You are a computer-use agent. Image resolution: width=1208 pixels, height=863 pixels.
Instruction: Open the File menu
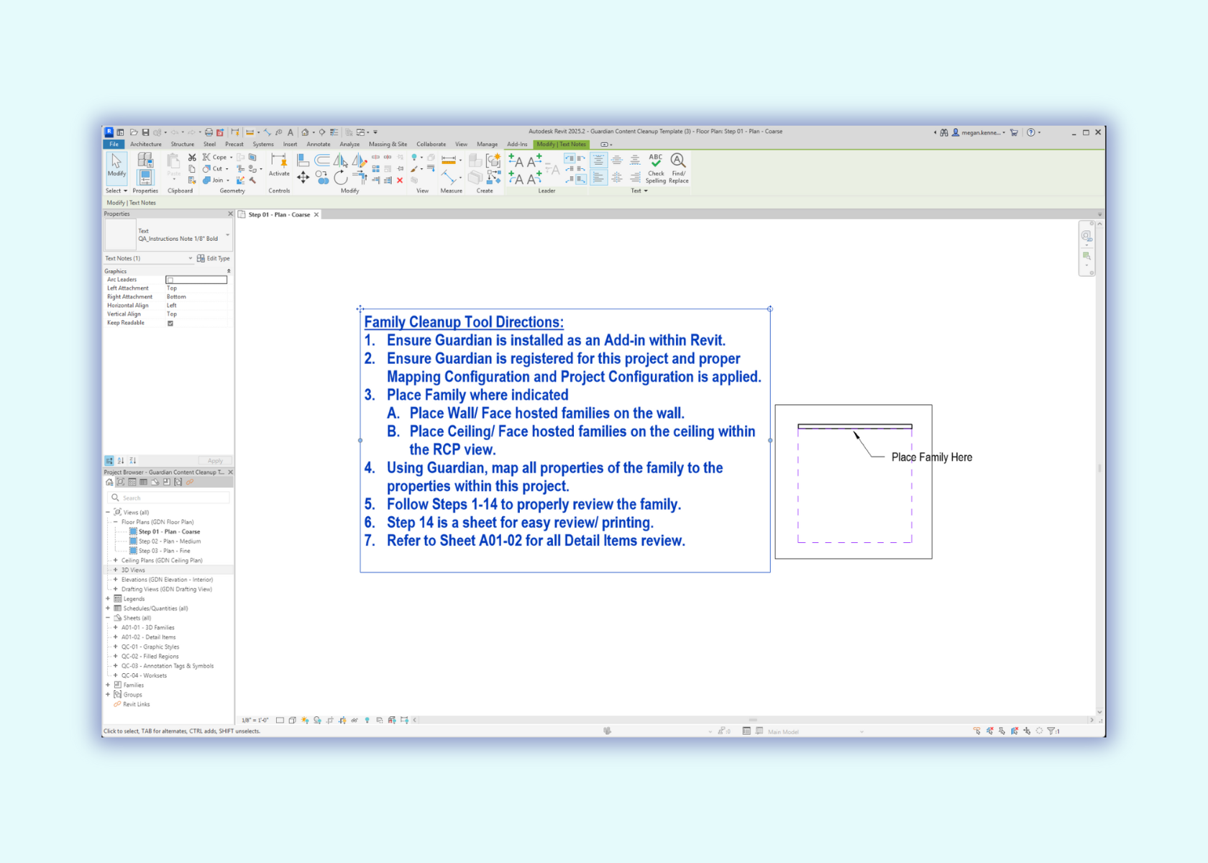[114, 144]
